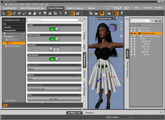Select the Rotate tool in toolbar
165x120 pixels.
click(x=14, y=13)
